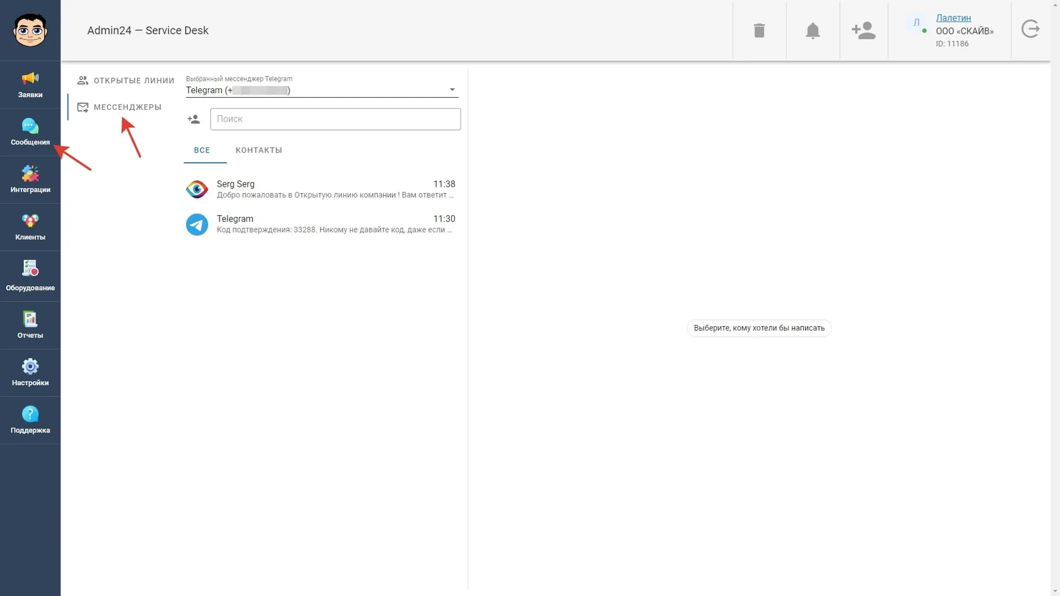Image resolution: width=1060 pixels, height=596 pixels.
Task: Open the Оборудование section
Action: 30,276
